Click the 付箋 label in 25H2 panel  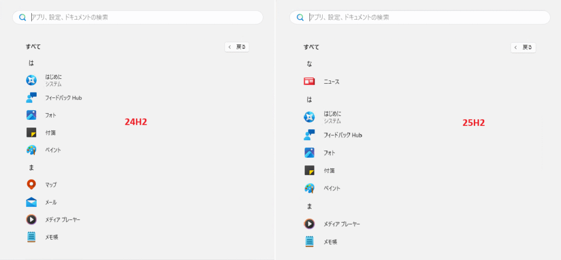click(329, 170)
